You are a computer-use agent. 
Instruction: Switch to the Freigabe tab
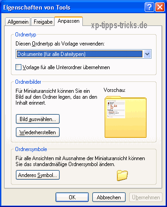[x=43, y=22]
